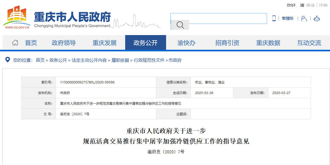
Task: Click the magnifier search button
Action: pyautogui.click(x=180, y=25)
